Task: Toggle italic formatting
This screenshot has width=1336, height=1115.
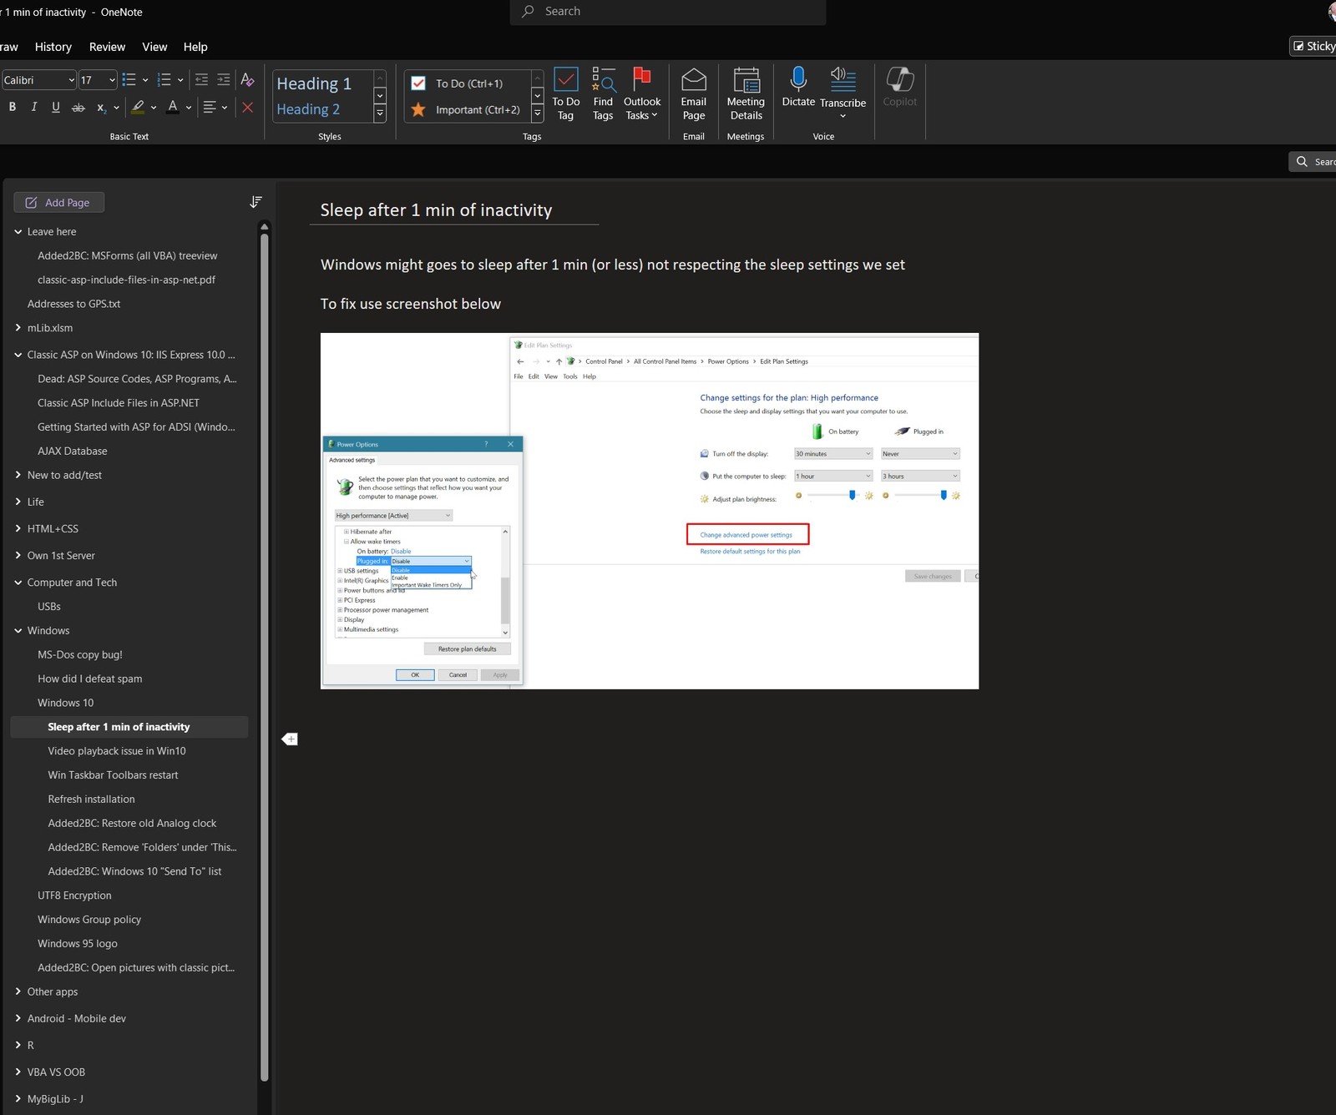Action: [34, 107]
